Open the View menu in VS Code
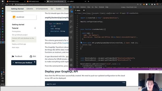Screen dimensions: 162x91 pos(89,7)
